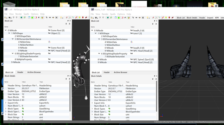The height and width of the screenshot is (125, 224).
Task: Open the Load file icon in 1.nif toolbar
Action: coord(6,18)
